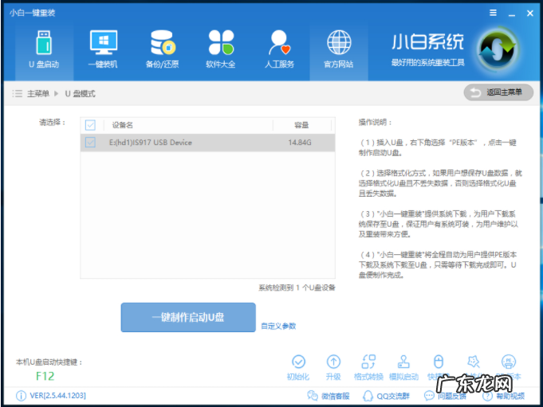Screen dimensions: 543x407
Task: Toggle the select-all checkbox in device header
Action: [90, 125]
